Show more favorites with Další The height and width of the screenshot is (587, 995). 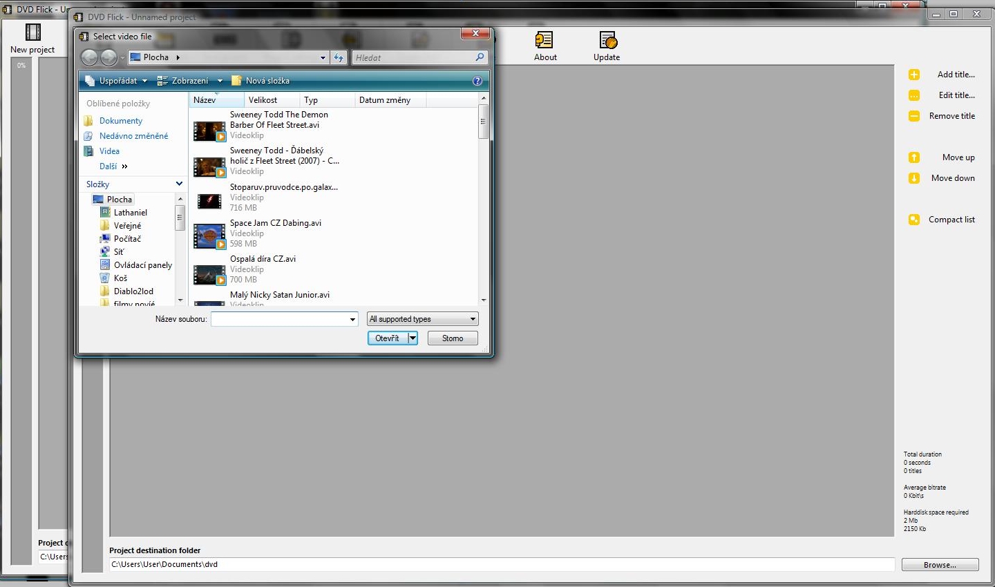(x=113, y=166)
